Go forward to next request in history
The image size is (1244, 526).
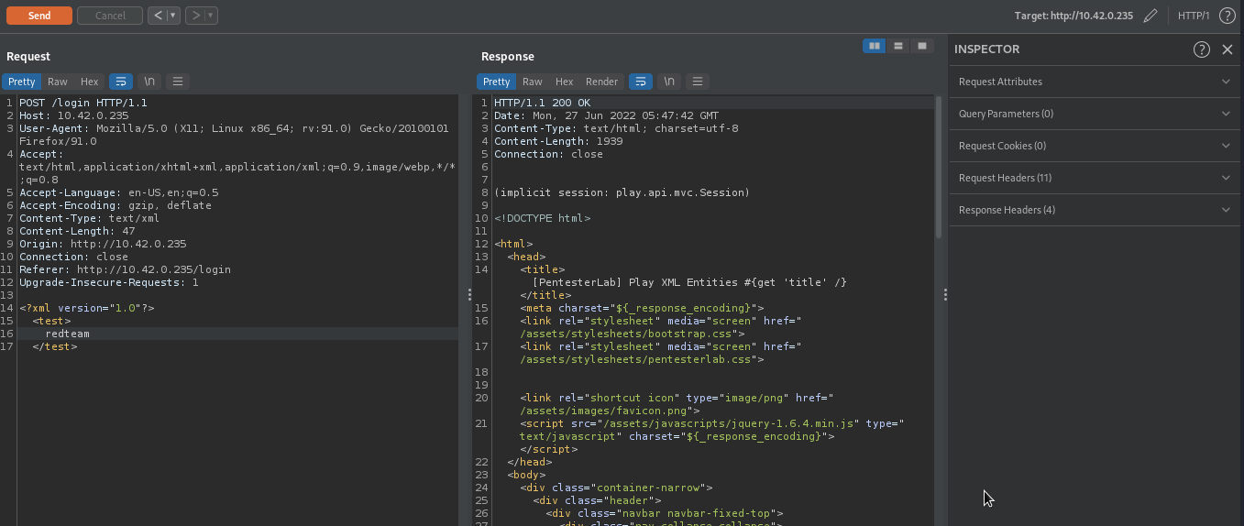tap(194, 16)
